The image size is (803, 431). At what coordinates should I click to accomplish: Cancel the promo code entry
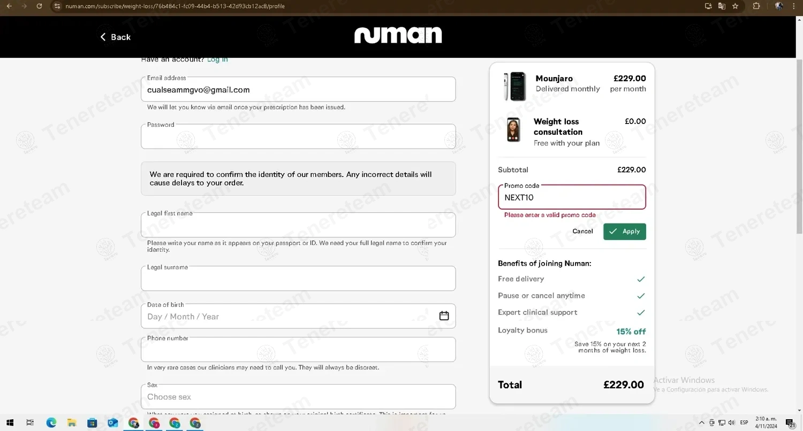tap(582, 232)
